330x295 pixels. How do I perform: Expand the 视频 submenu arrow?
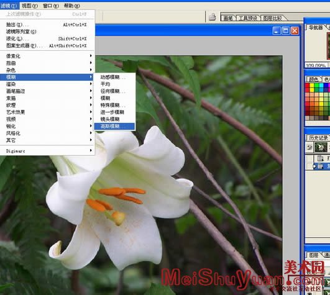(91, 119)
